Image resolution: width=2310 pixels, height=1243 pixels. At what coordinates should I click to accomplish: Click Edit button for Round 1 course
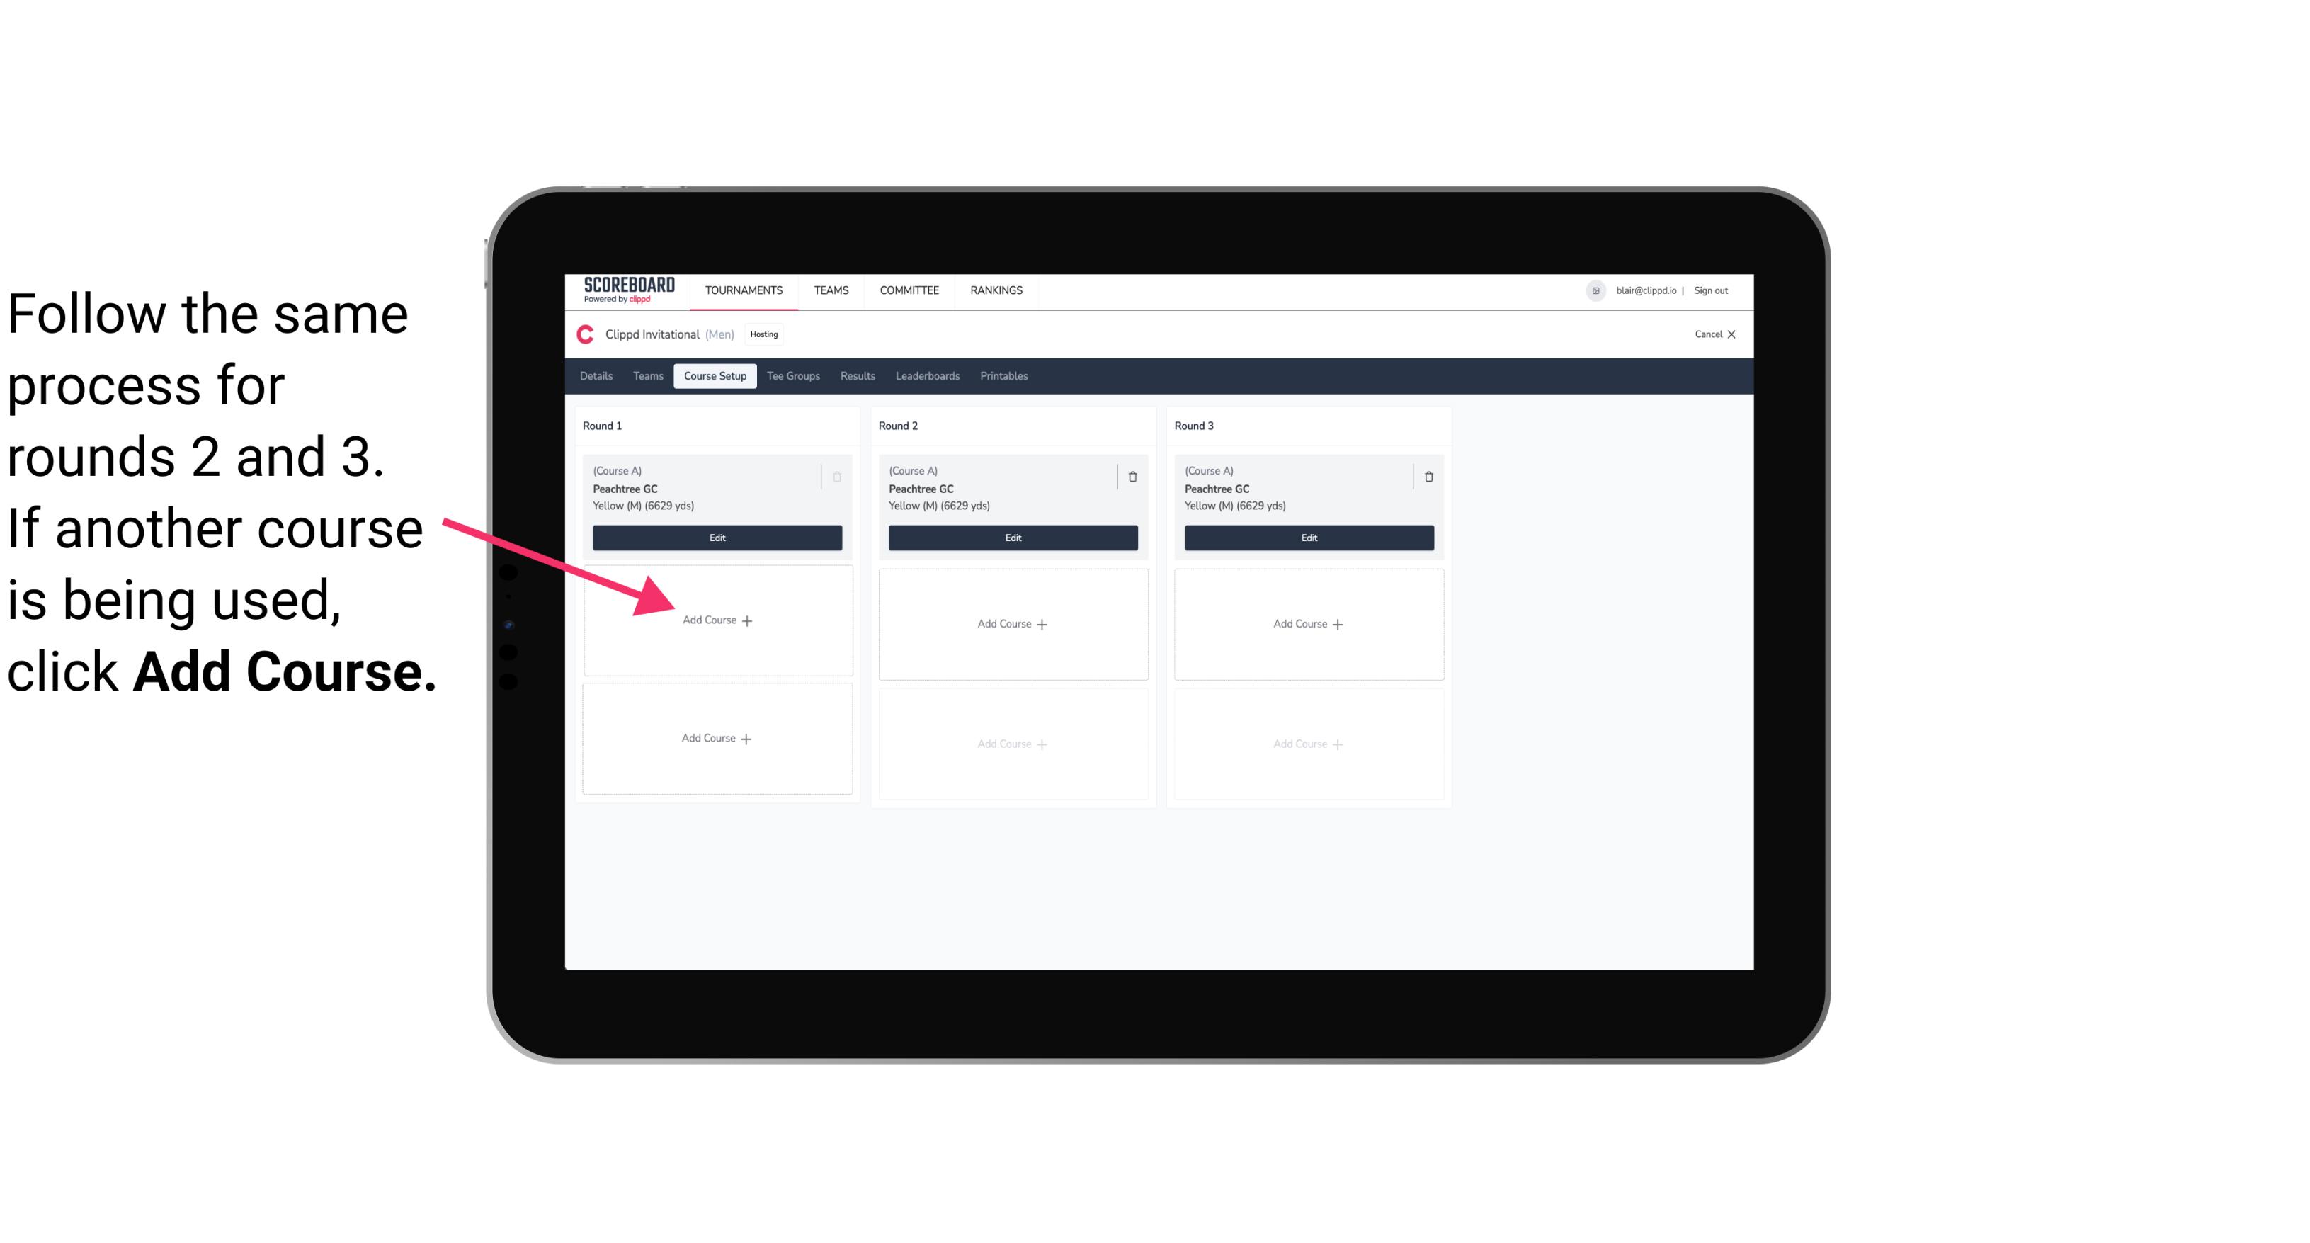coord(715,539)
